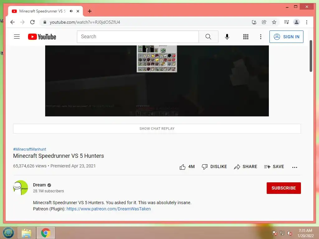Open the Chrome three-dot menu

307,22
